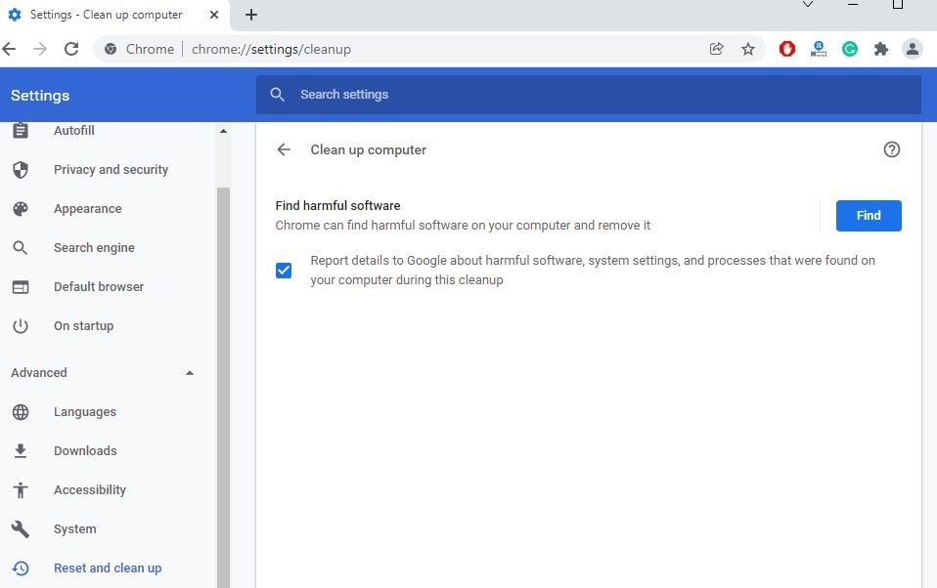Click the back arrow beside Clean up computer

pyautogui.click(x=284, y=149)
